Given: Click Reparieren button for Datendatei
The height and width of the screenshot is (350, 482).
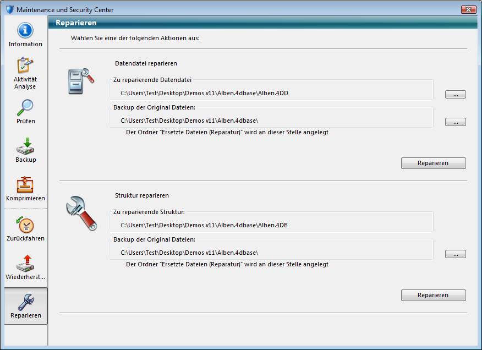Looking at the screenshot, I should pos(434,163).
